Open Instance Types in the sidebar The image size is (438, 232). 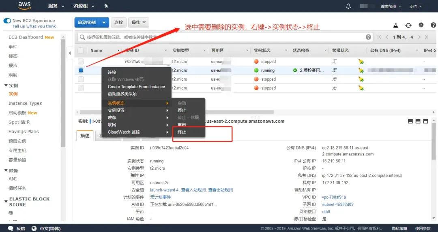tap(25, 103)
